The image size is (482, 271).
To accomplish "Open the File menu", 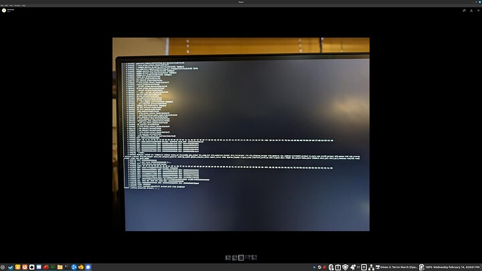I will click(2, 5).
